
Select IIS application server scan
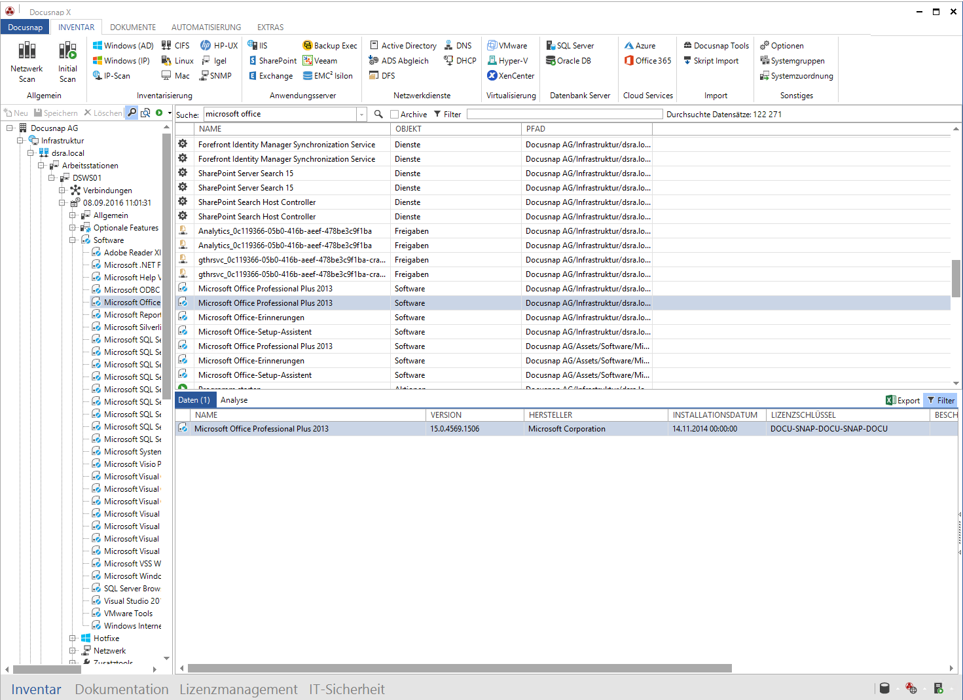258,45
